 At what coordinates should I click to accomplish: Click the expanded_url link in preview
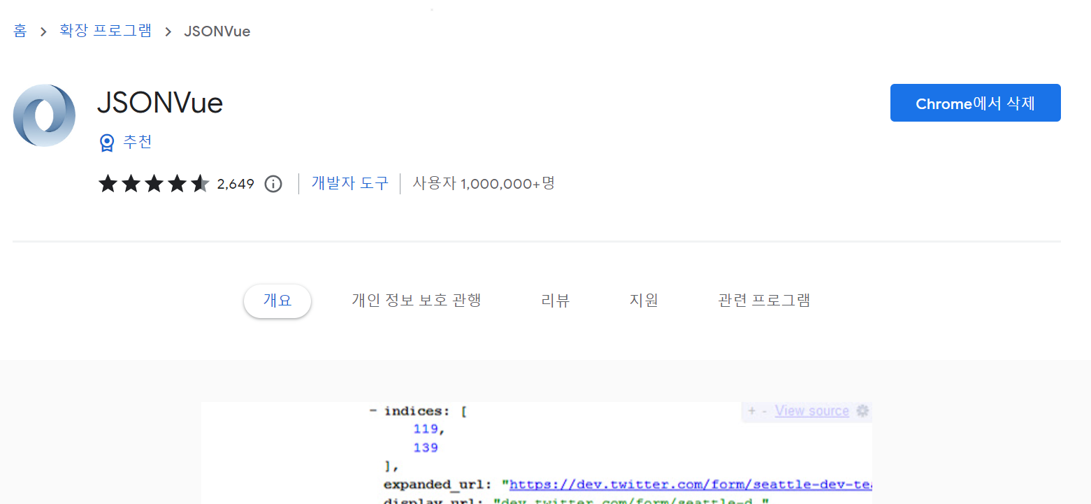tap(691, 484)
